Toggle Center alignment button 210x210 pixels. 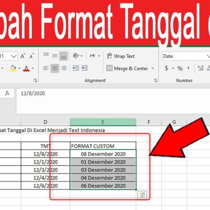54,68
